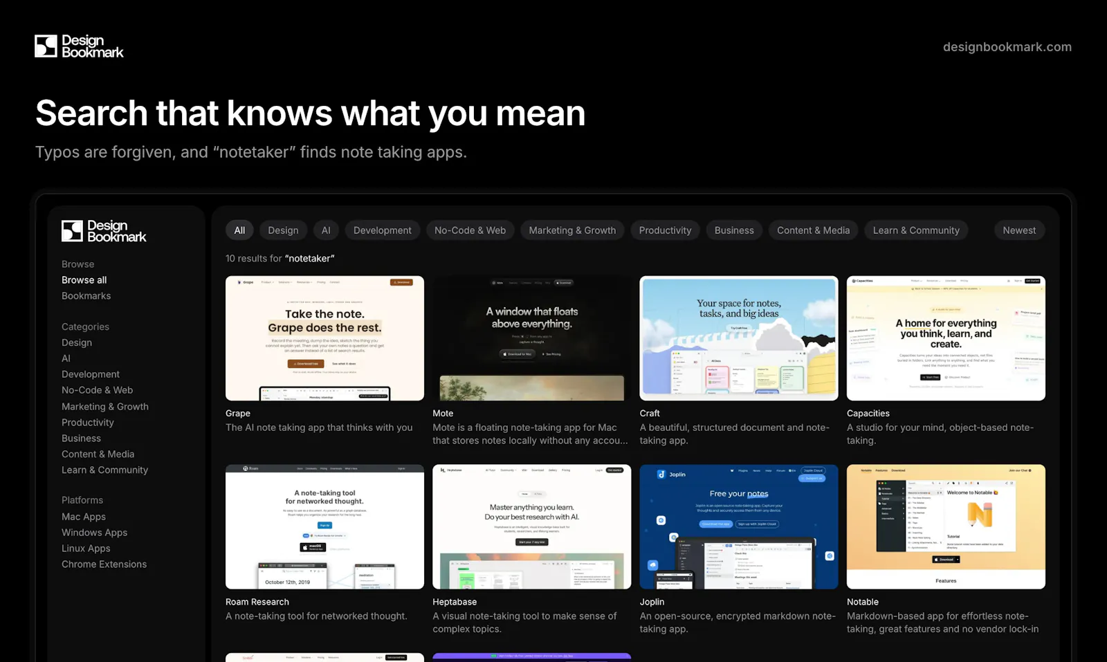Click the Mote title text
The image size is (1107, 662).
(x=443, y=414)
